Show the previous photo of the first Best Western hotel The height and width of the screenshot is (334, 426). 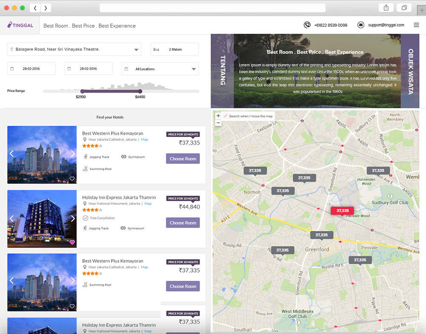pyautogui.click(x=12, y=154)
